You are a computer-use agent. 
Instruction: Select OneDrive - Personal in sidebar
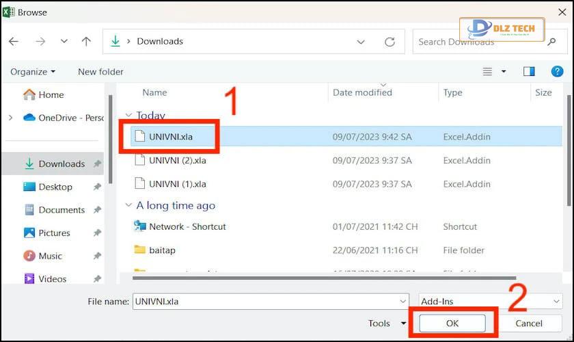(64, 118)
